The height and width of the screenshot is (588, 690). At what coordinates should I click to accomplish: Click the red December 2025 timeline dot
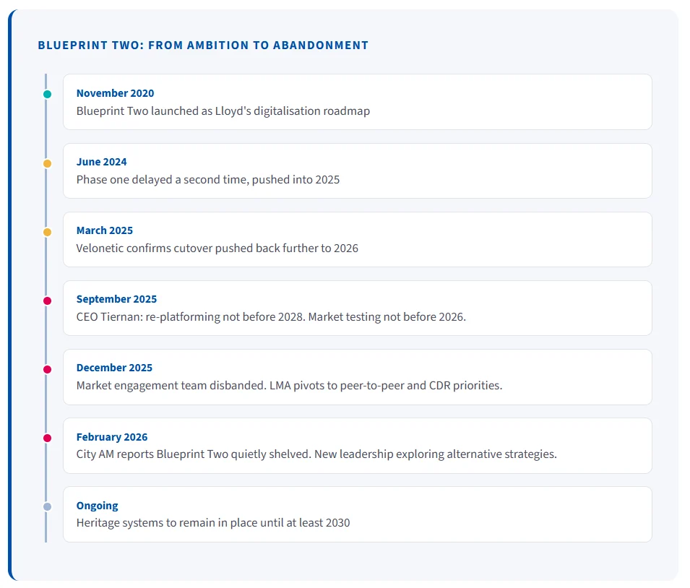click(47, 370)
